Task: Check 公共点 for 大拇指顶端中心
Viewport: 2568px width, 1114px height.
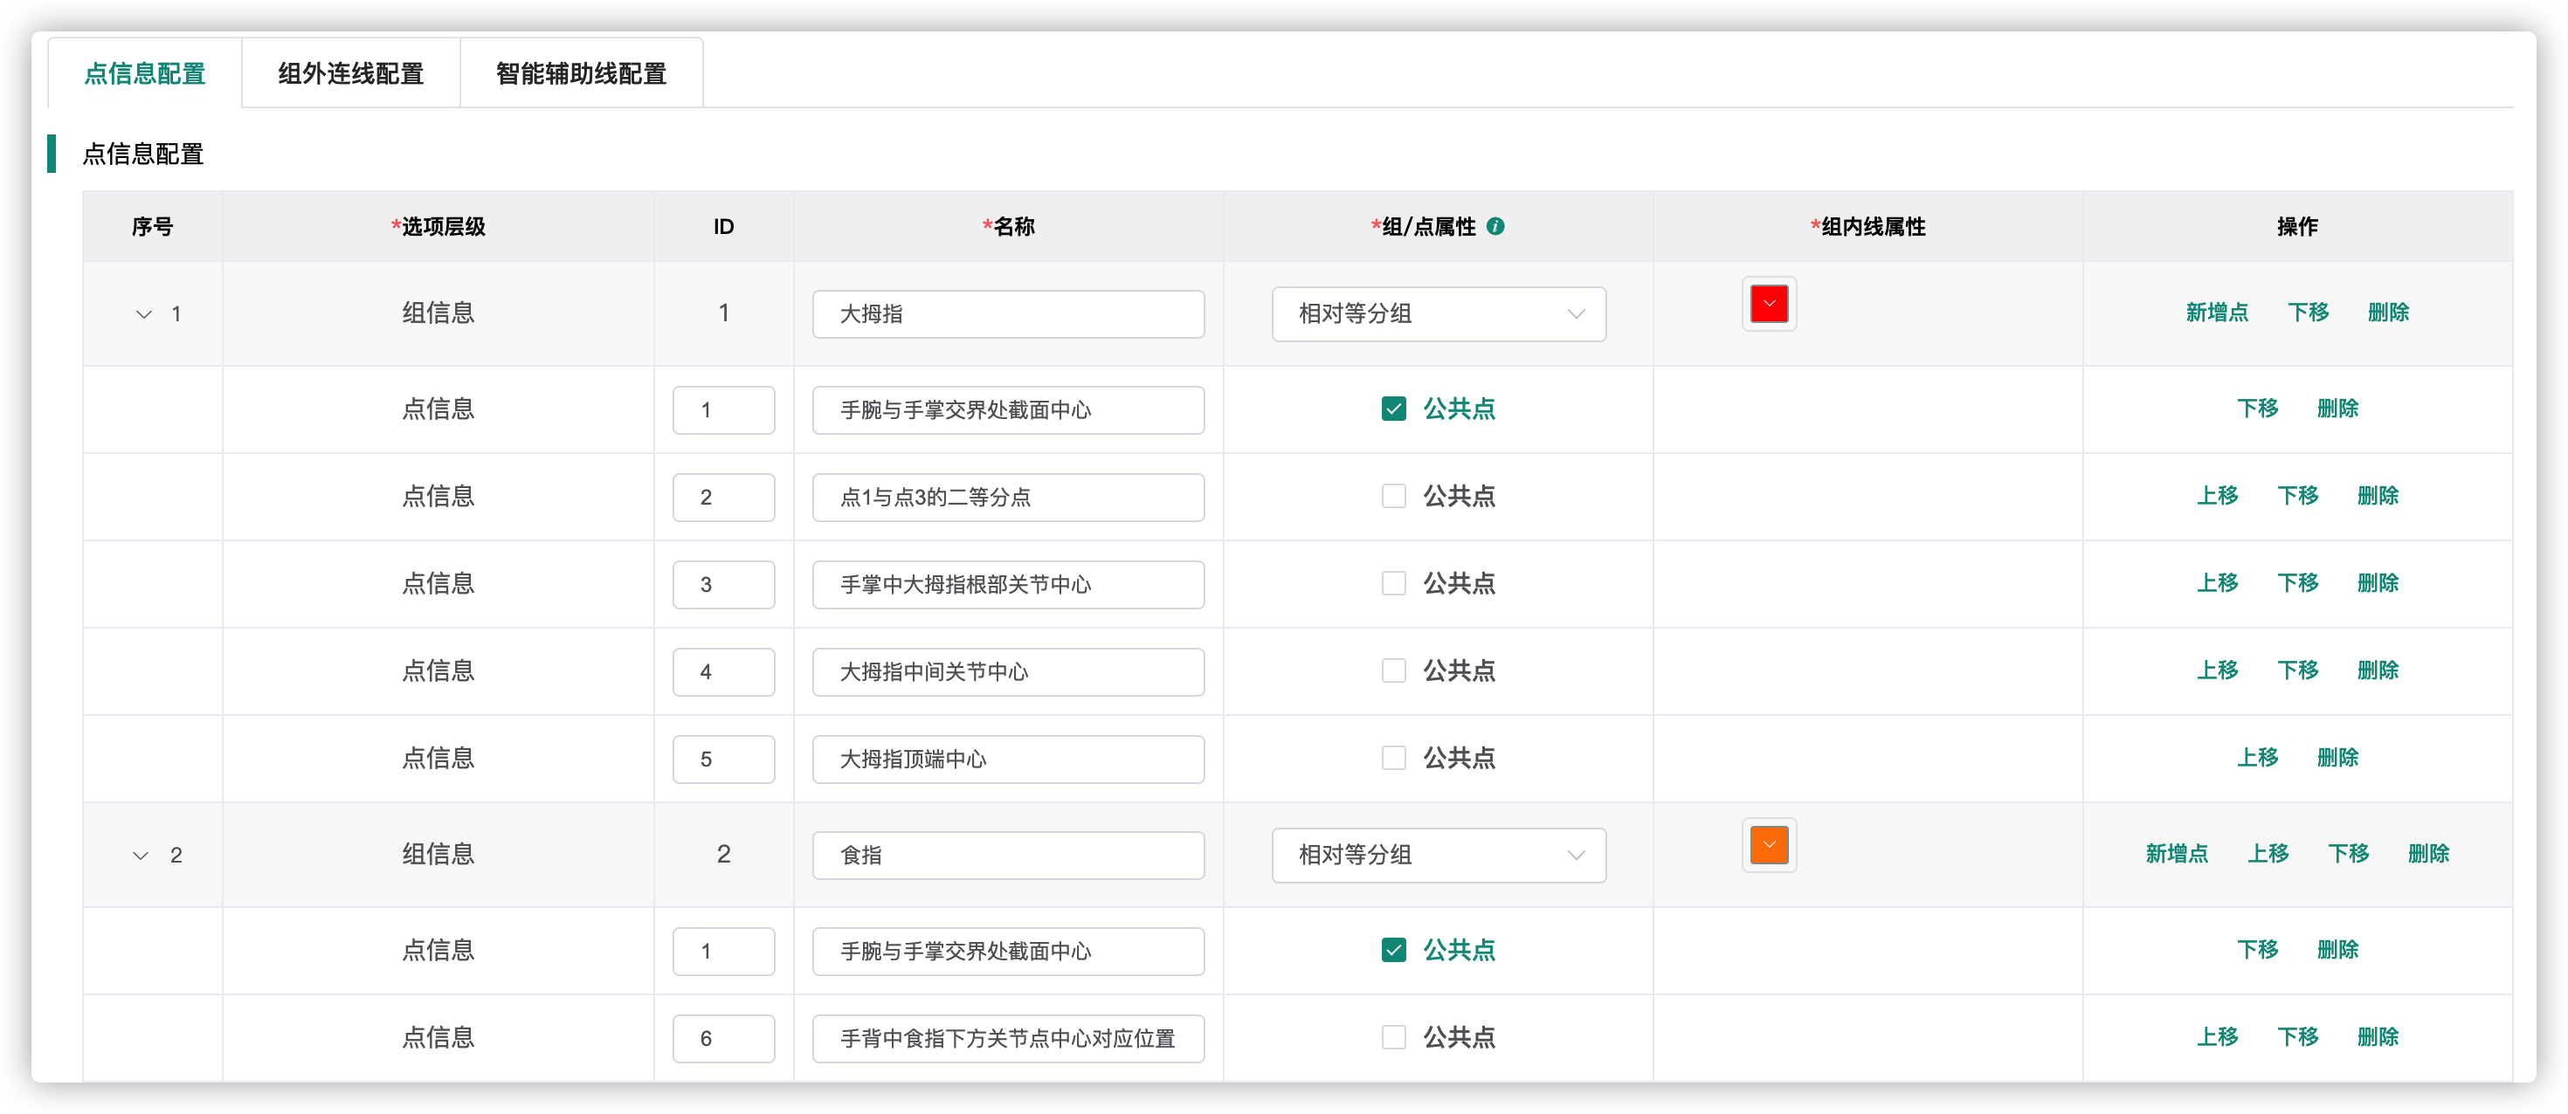Action: [1394, 759]
